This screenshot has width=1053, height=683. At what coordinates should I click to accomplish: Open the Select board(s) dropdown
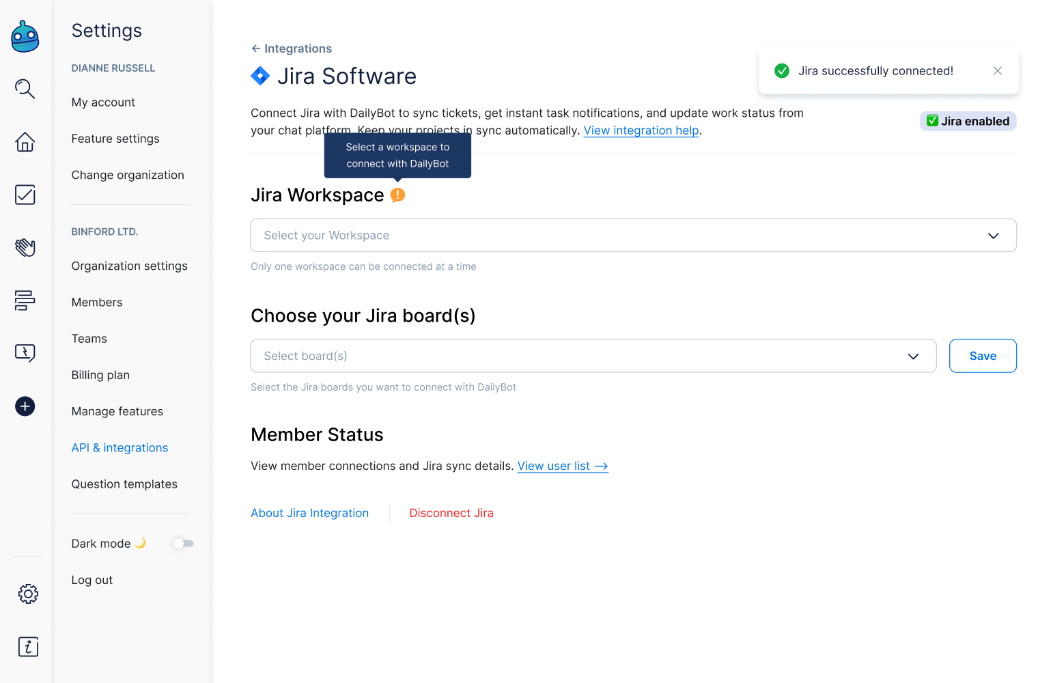[593, 356]
